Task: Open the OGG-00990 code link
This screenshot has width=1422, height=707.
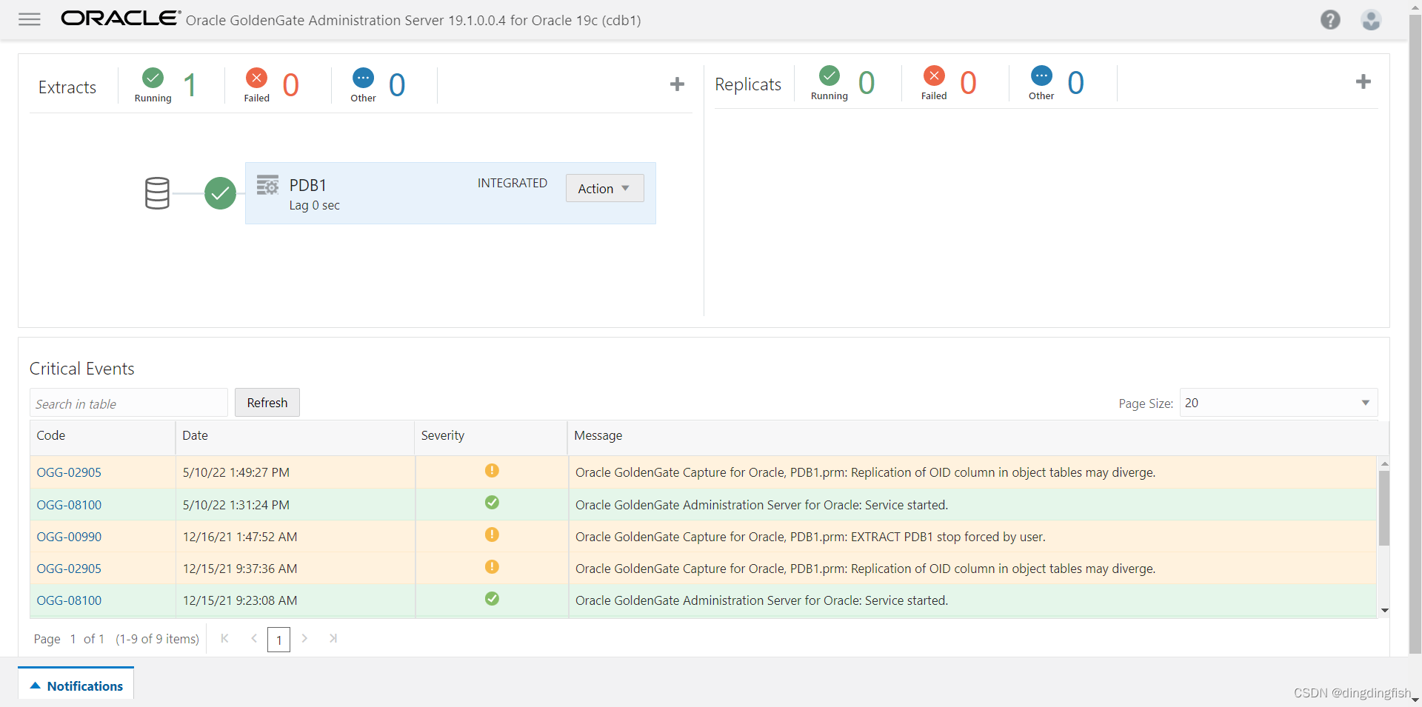Action: click(x=69, y=537)
